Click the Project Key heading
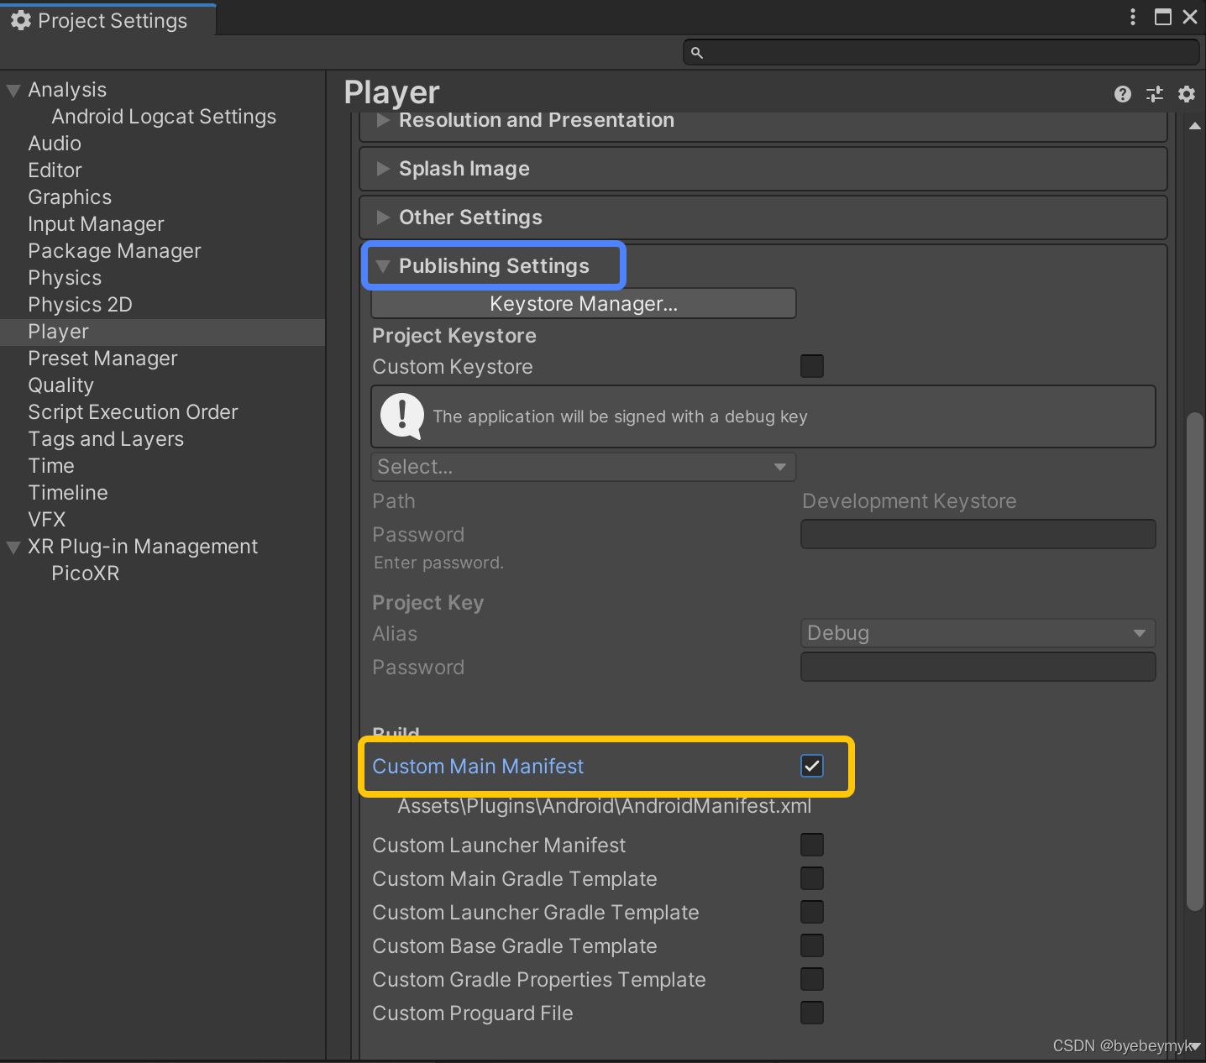The image size is (1206, 1063). click(x=428, y=603)
